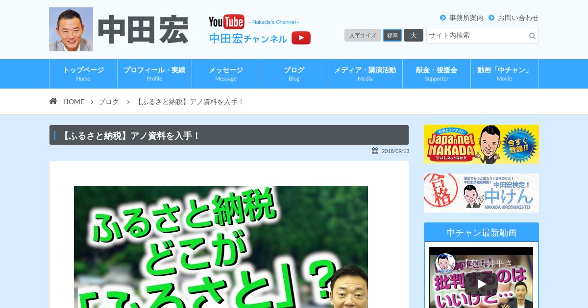Open the ブログ Blog menu item
The width and height of the screenshot is (588, 308).
294,74
